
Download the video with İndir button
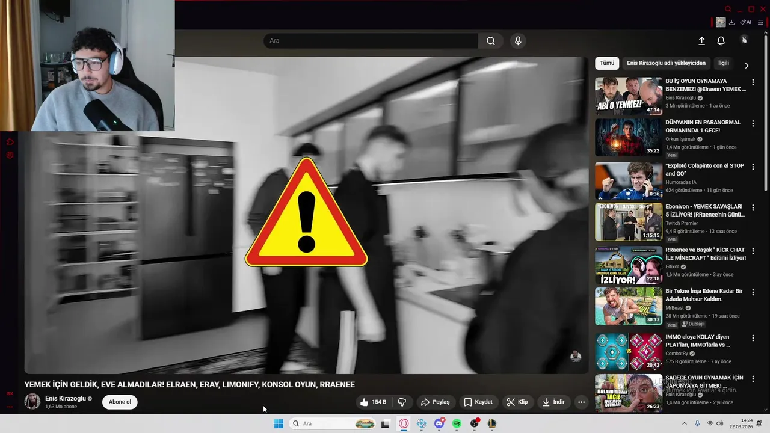coord(553,402)
